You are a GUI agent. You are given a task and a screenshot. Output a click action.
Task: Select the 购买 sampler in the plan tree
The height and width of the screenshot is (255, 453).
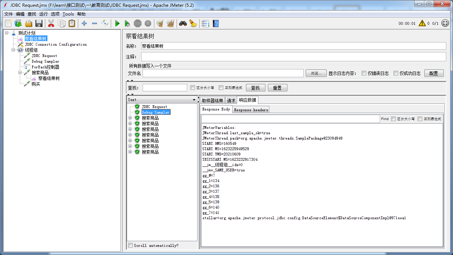click(x=36, y=84)
